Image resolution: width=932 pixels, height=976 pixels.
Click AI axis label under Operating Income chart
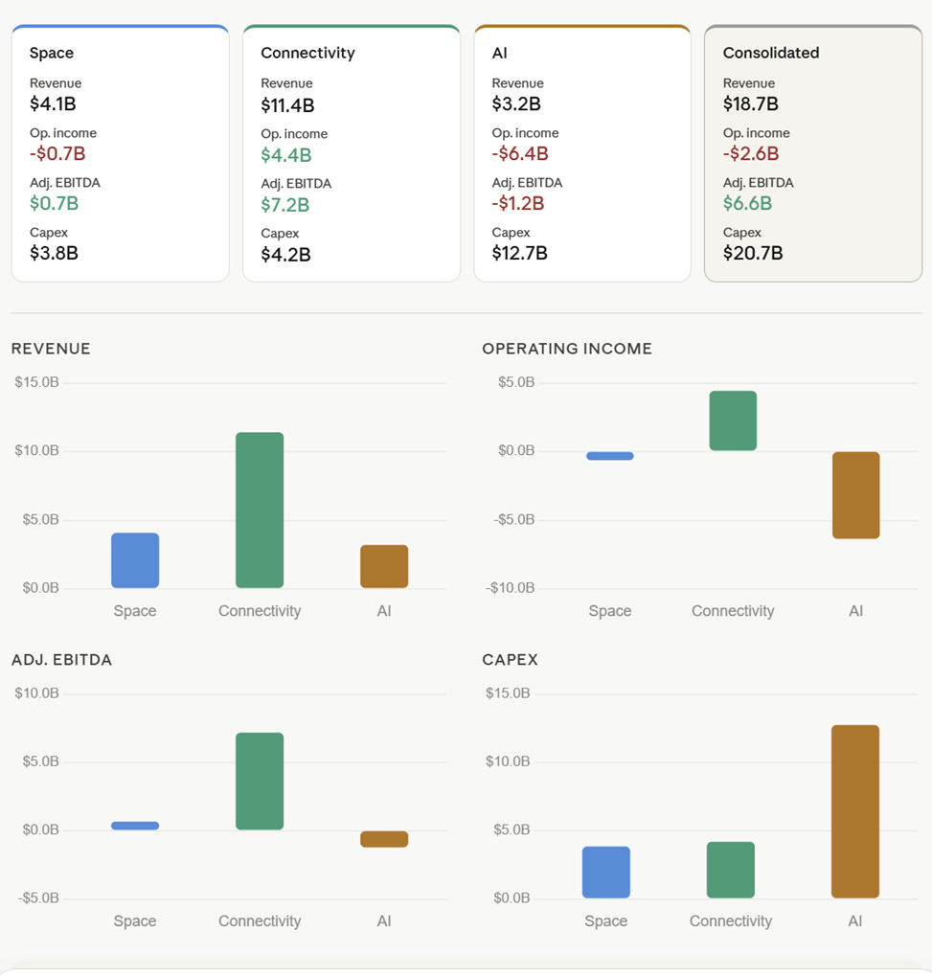coord(856,611)
